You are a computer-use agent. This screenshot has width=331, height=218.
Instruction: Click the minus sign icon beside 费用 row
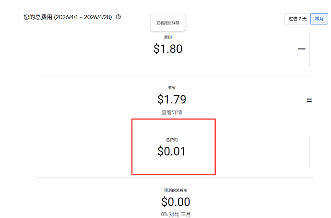[301, 49]
